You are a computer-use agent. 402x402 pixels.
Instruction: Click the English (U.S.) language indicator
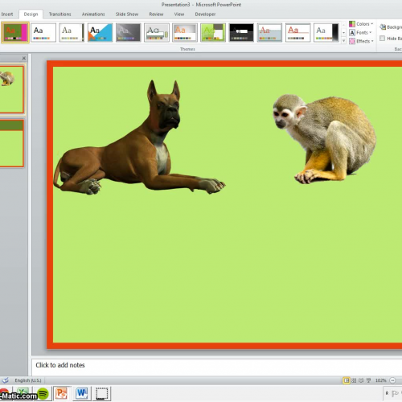28,380
